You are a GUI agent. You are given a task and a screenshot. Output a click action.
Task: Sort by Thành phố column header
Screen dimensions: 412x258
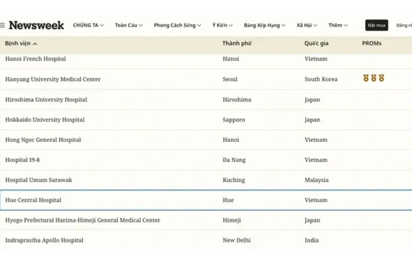pos(237,43)
